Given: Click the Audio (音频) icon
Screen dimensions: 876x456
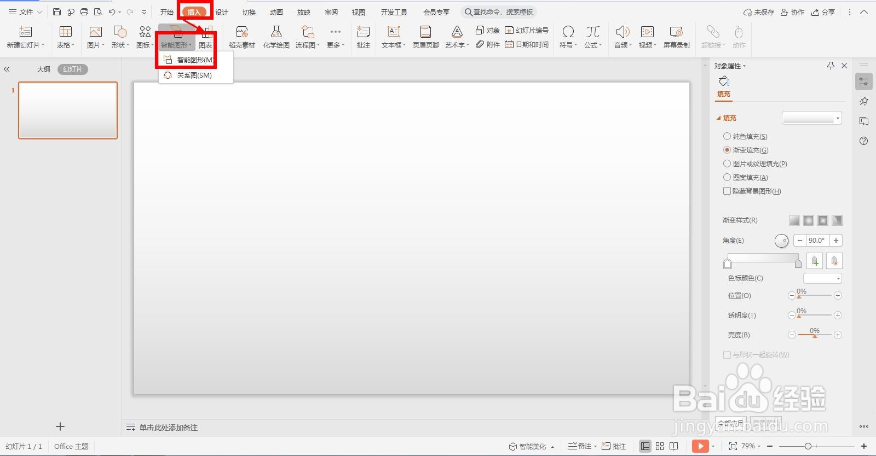Looking at the screenshot, I should (x=623, y=32).
